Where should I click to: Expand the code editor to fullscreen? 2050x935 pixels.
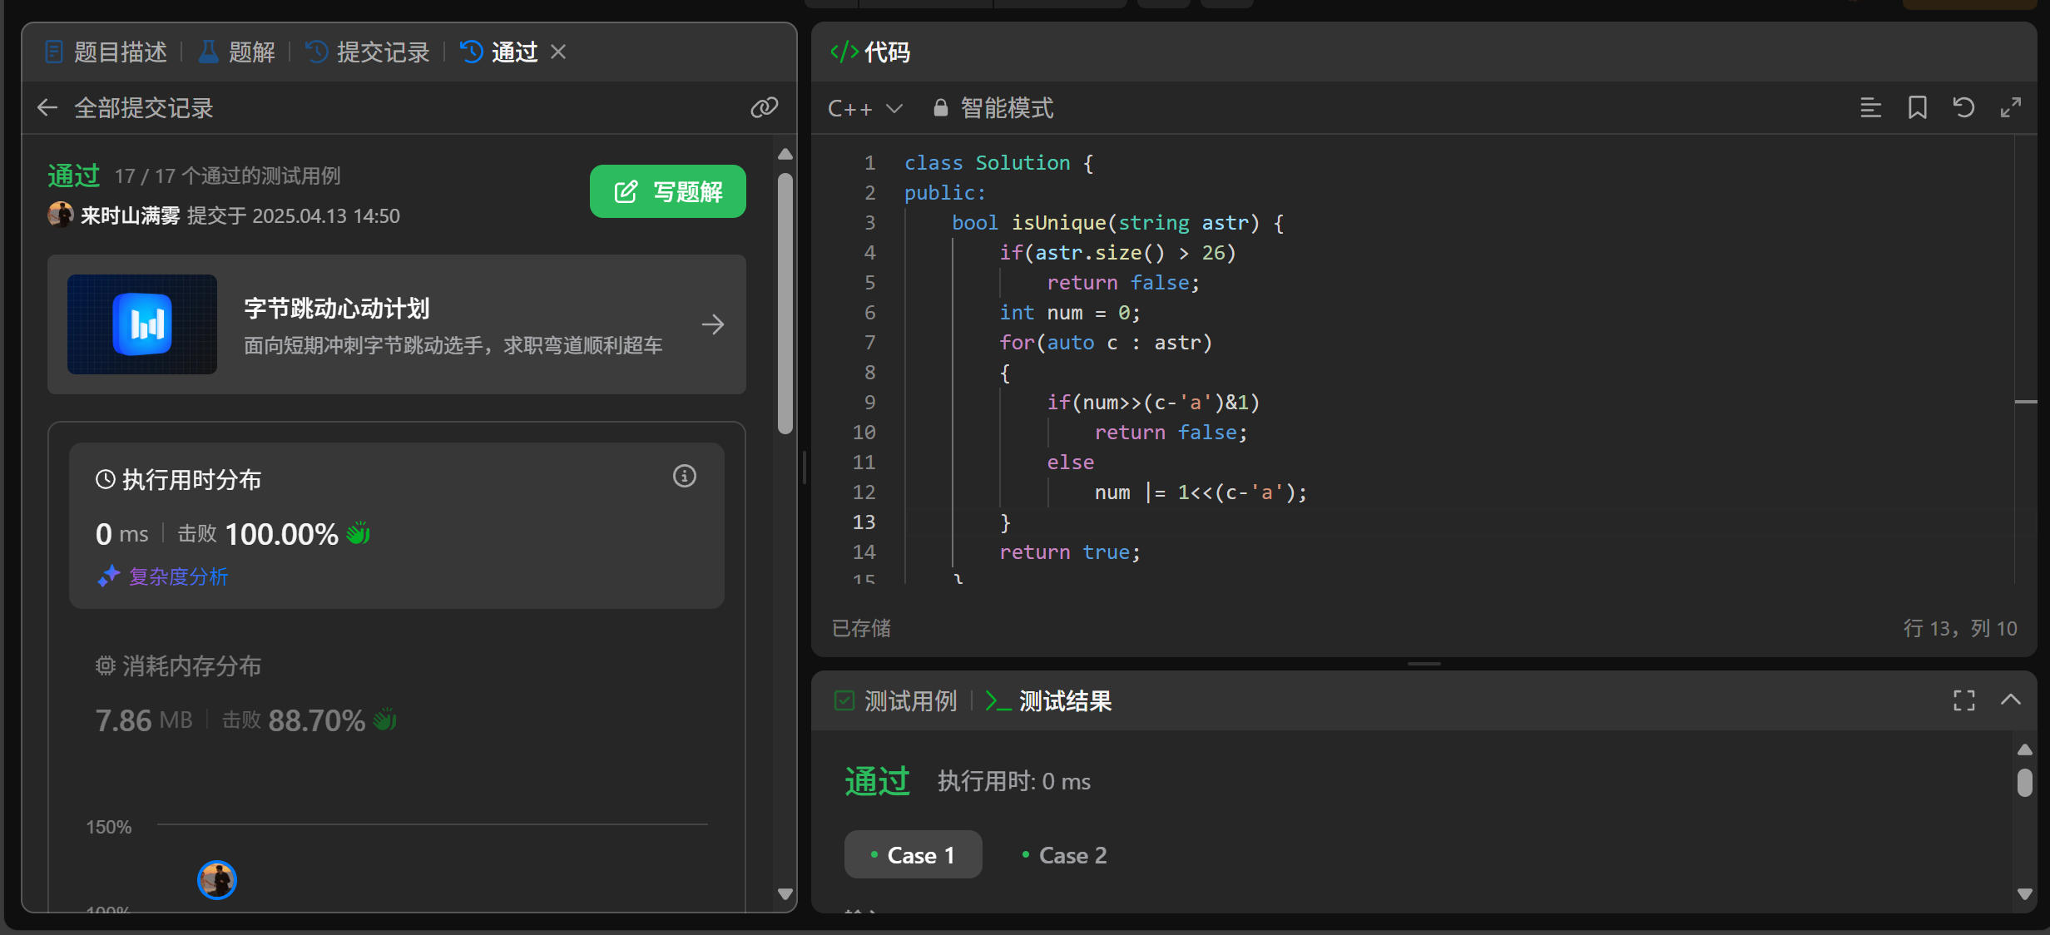tap(2010, 107)
